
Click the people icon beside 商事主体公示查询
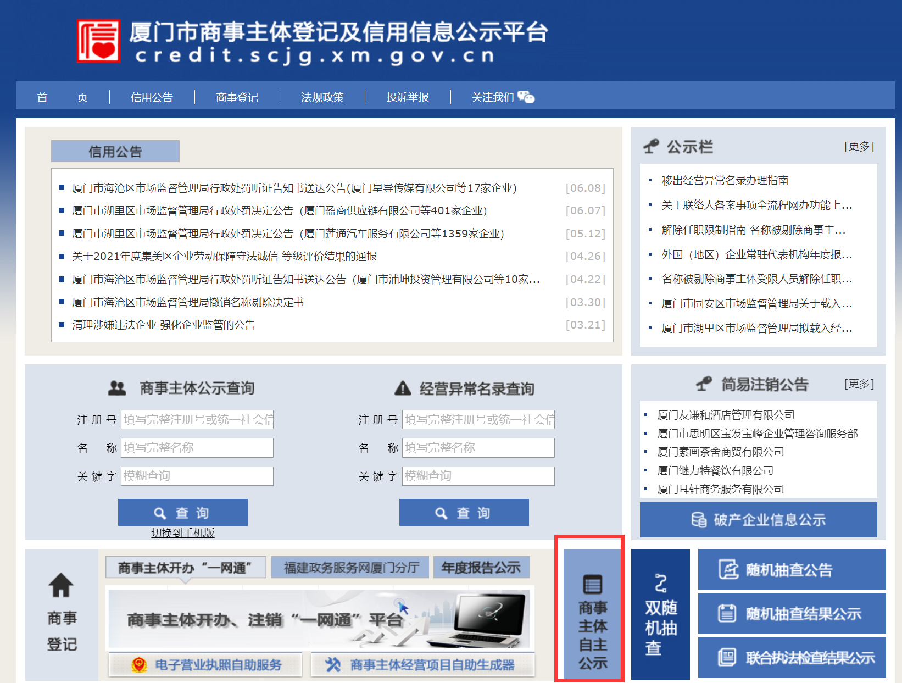[117, 388]
